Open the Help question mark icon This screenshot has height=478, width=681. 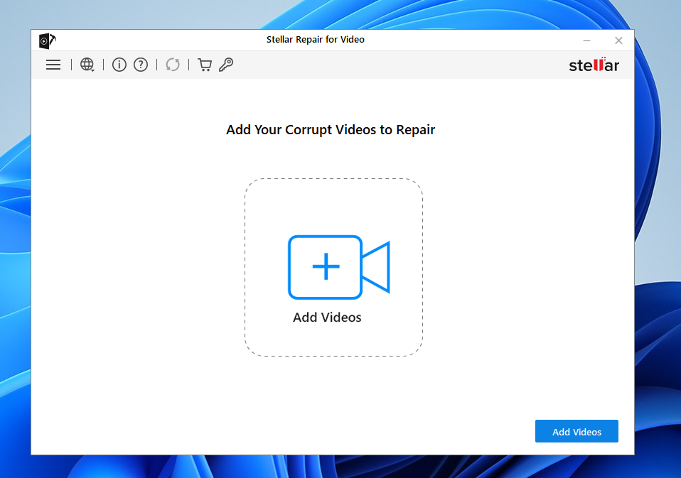pyautogui.click(x=141, y=65)
